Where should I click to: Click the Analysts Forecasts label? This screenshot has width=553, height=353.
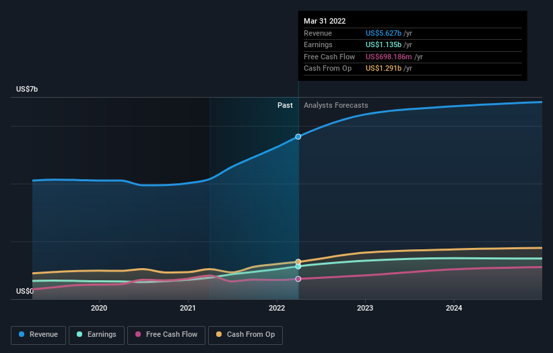coord(335,105)
